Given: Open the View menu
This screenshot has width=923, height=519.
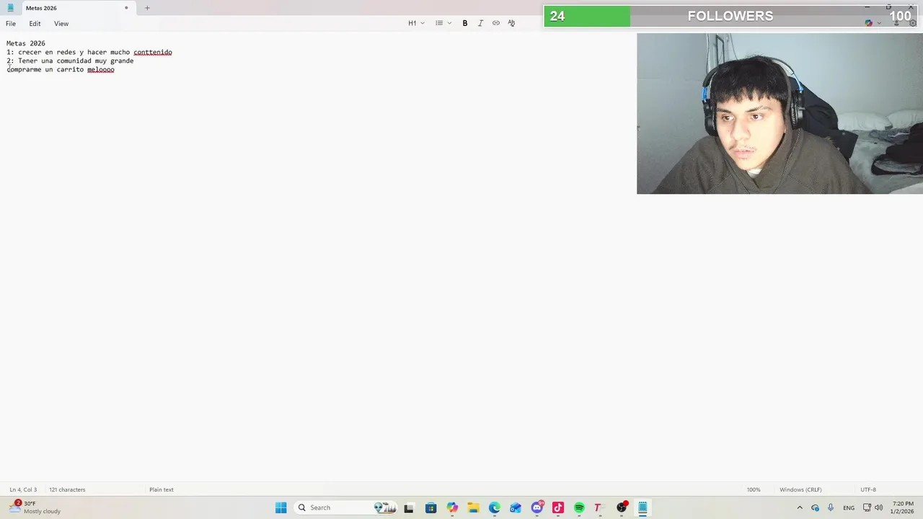Looking at the screenshot, I should (x=61, y=24).
